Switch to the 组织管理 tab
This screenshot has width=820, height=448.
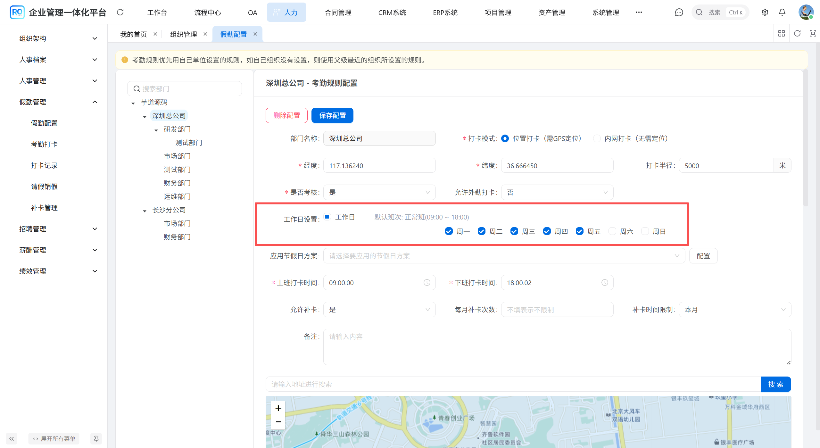click(183, 34)
